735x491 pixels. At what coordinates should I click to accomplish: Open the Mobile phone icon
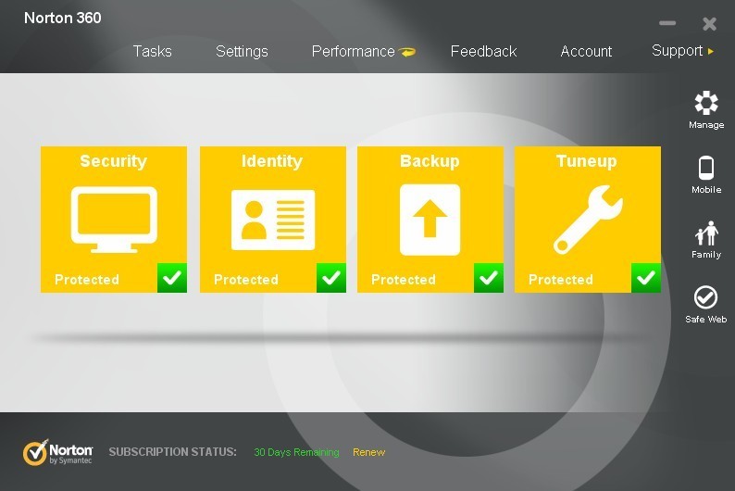pos(706,168)
